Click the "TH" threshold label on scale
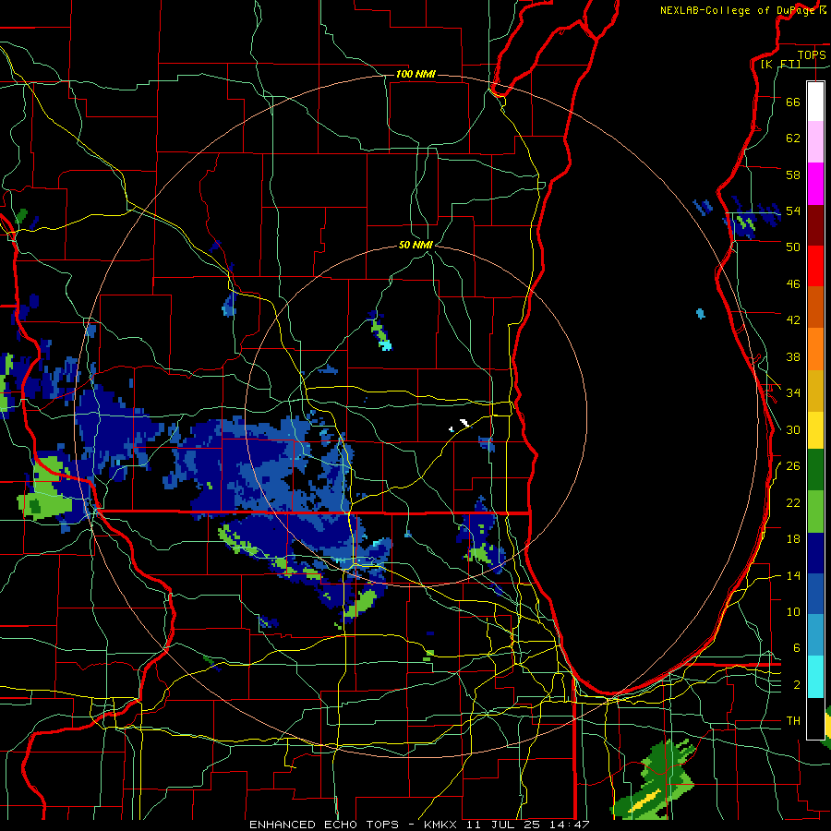The image size is (831, 831). pos(793,721)
